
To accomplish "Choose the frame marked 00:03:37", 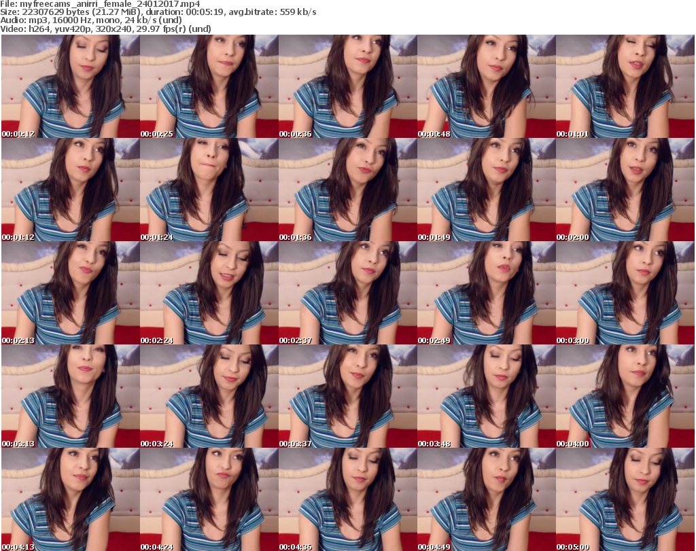I will click(348, 396).
